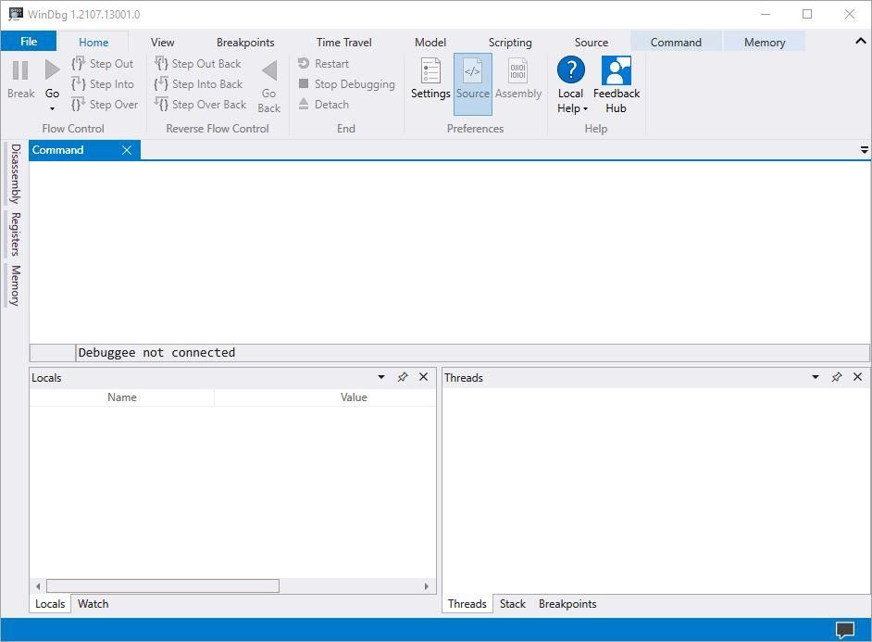The width and height of the screenshot is (872, 642).
Task: Click the Go Back arrow icon
Action: [x=269, y=70]
